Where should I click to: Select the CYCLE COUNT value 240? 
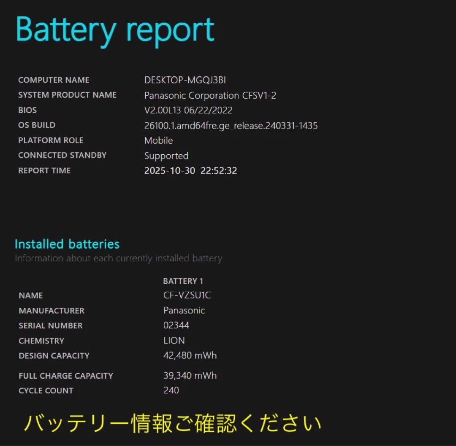(x=171, y=390)
